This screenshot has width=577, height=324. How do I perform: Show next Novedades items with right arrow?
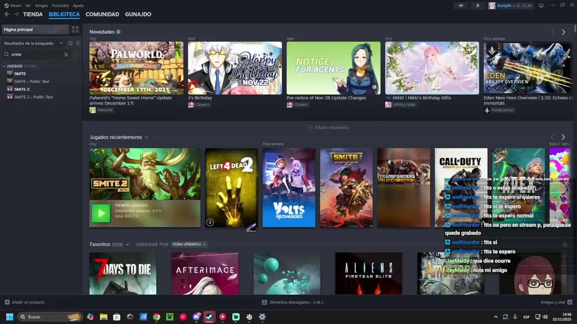[563, 32]
